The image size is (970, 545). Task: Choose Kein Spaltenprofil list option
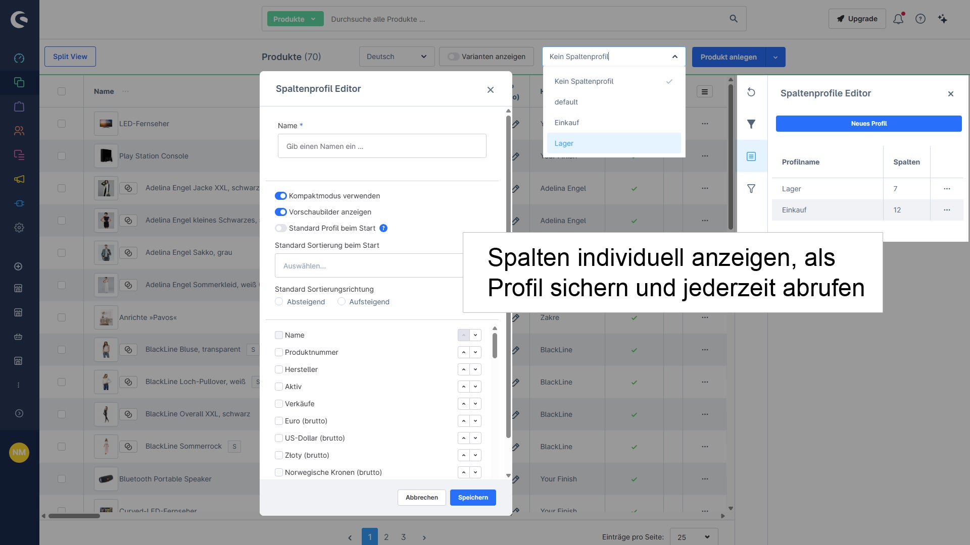pyautogui.click(x=614, y=81)
